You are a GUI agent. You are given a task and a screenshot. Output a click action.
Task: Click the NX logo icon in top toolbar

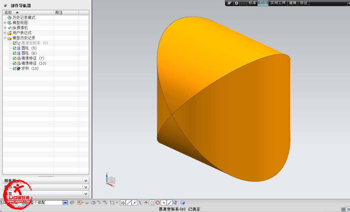(230, 3)
